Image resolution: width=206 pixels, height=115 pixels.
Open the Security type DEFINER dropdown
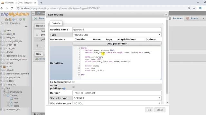click(x=117, y=98)
